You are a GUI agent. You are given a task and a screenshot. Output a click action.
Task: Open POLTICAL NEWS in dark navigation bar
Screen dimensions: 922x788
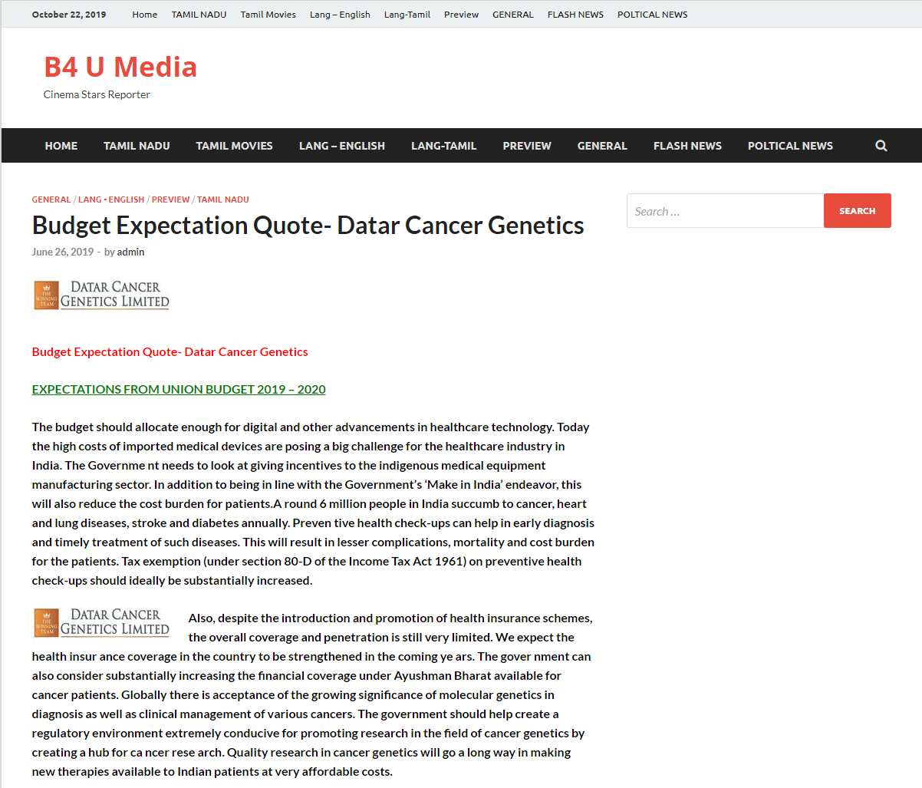click(x=790, y=146)
